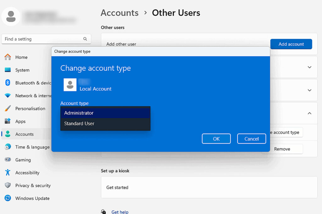This screenshot has height=214, width=322.
Task: Expand the second user row chevron
Action: (309, 90)
